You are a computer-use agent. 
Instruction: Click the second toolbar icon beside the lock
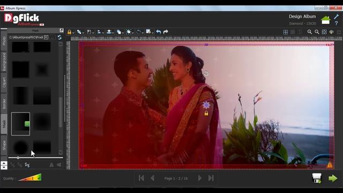point(79,32)
